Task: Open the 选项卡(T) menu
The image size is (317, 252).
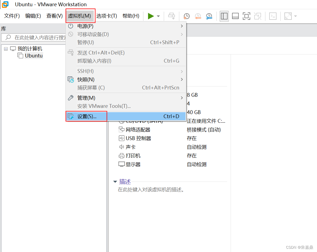Action: tap(106, 16)
